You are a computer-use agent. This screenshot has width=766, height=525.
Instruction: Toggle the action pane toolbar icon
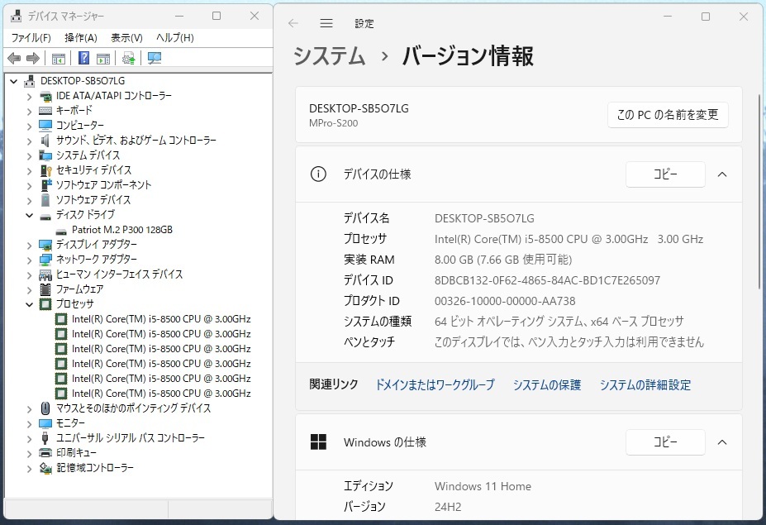(103, 59)
